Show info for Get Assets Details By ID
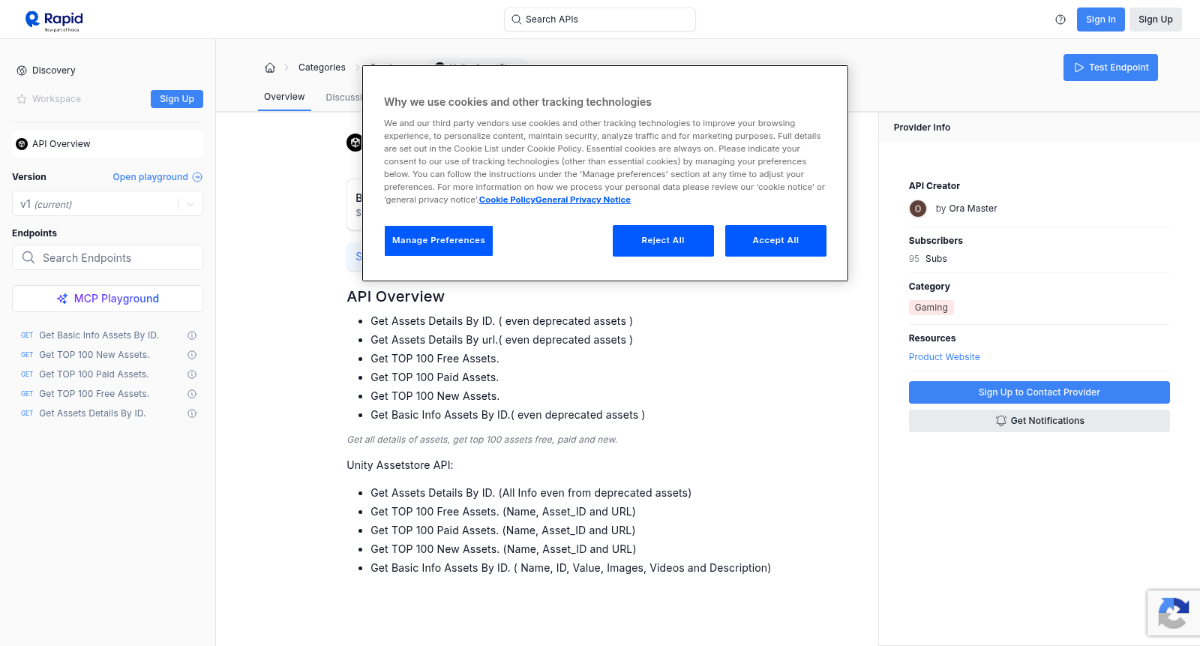Image resolution: width=1200 pixels, height=646 pixels. point(192,413)
